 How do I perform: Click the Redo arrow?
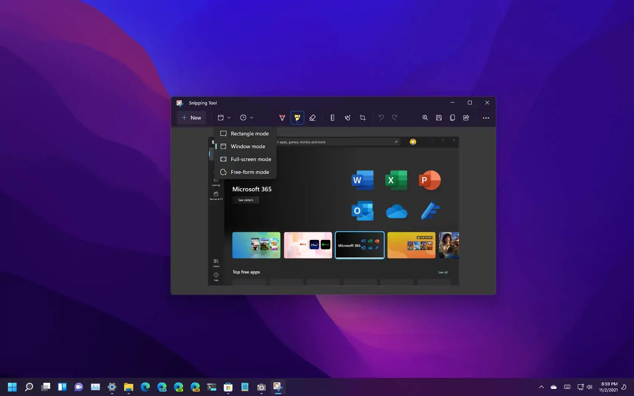click(x=395, y=118)
